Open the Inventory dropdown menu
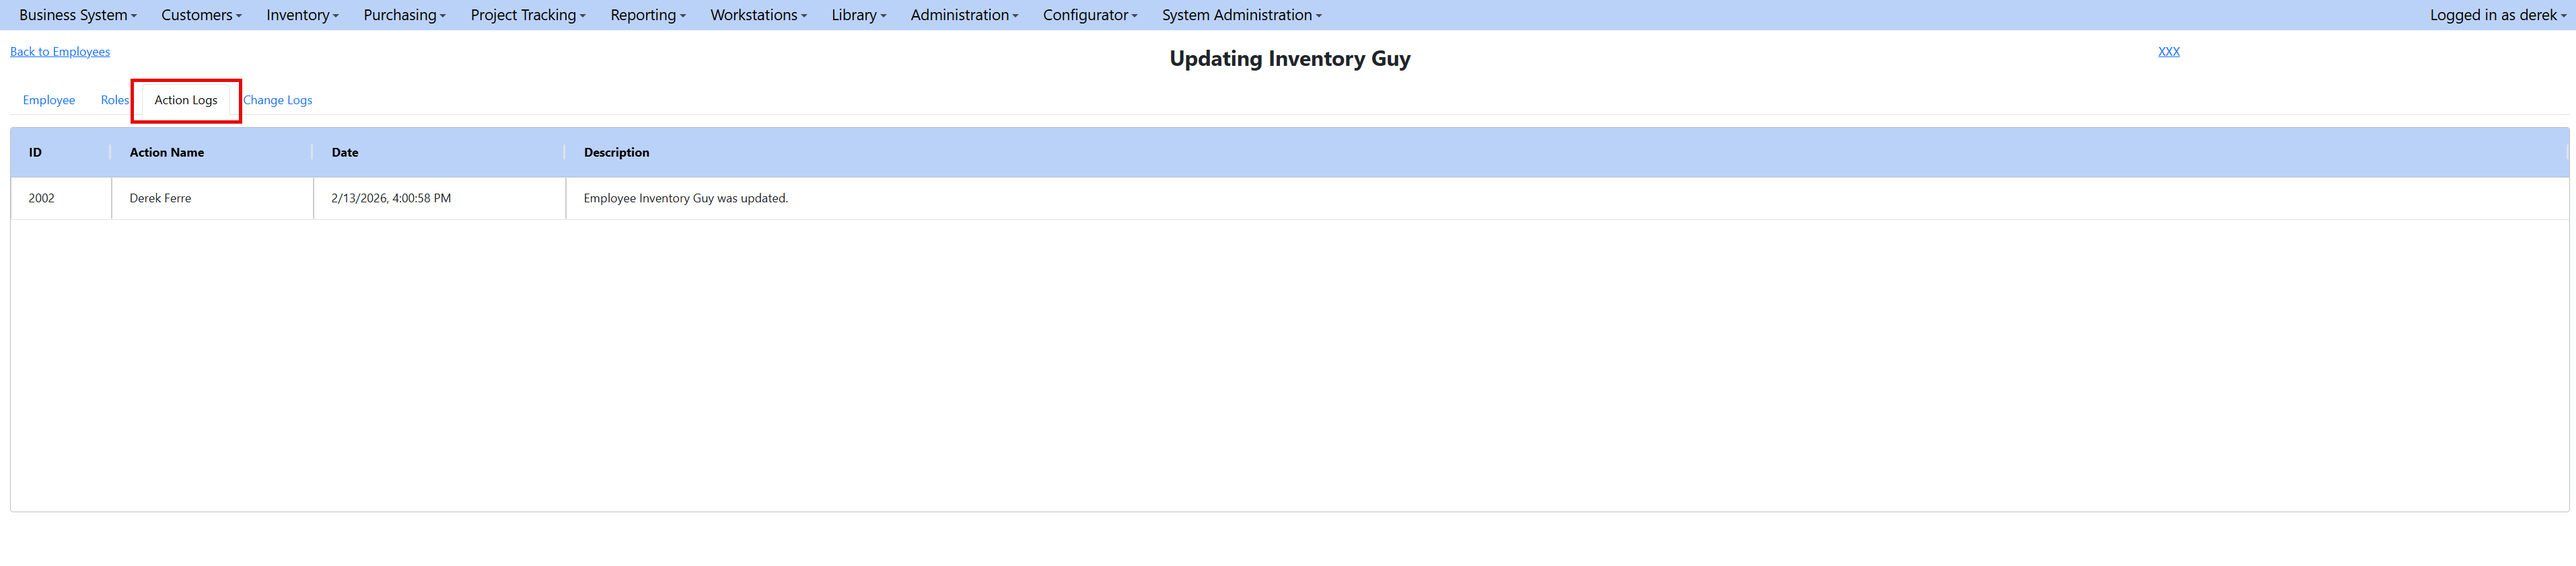 click(302, 15)
